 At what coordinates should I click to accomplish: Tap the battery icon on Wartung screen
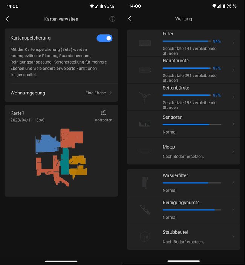224,6
